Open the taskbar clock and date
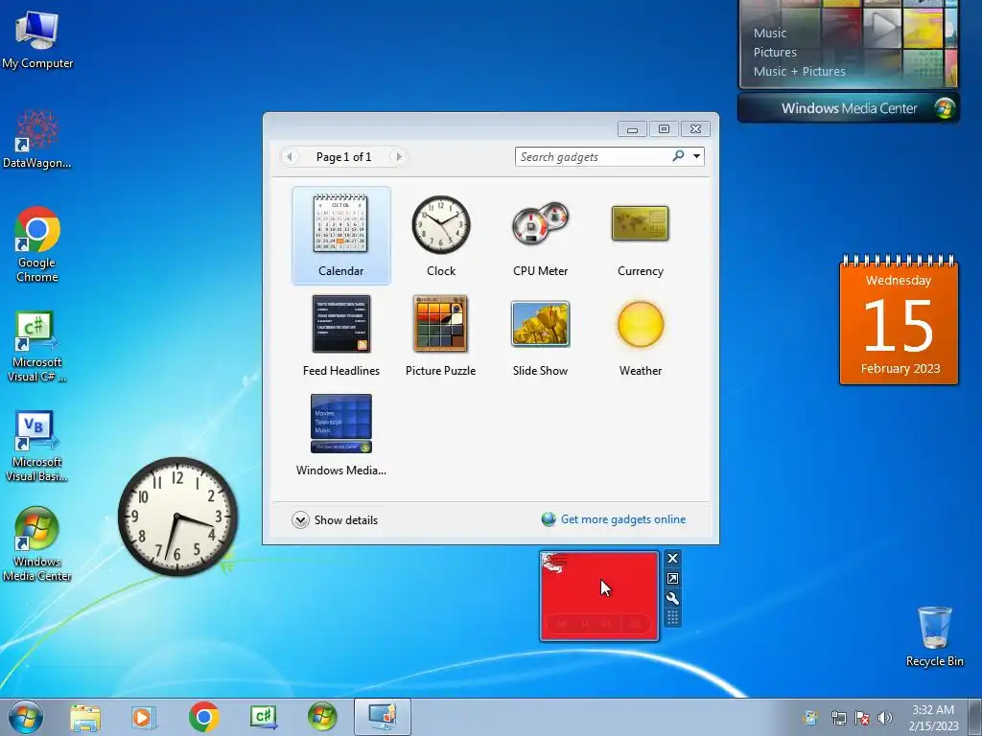Viewport: 982px width, 736px height. (x=933, y=718)
